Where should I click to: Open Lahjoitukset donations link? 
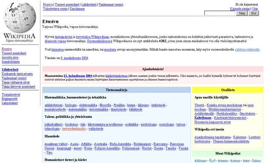point(10,103)
